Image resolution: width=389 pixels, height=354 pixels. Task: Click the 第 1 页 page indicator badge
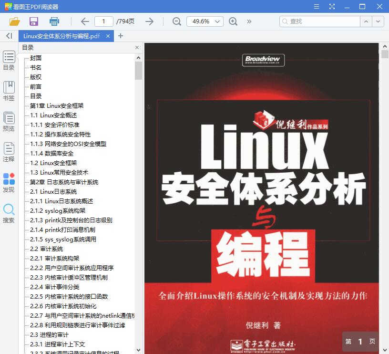click(360, 342)
